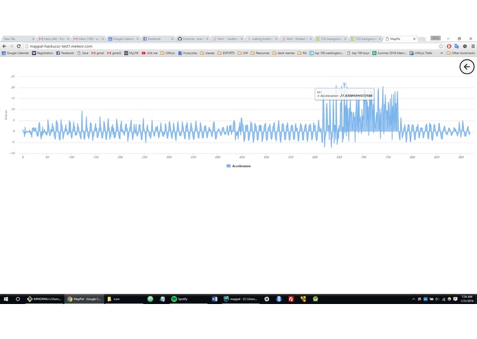Open the Windows Start menu
477x339 pixels.
(x=5, y=299)
